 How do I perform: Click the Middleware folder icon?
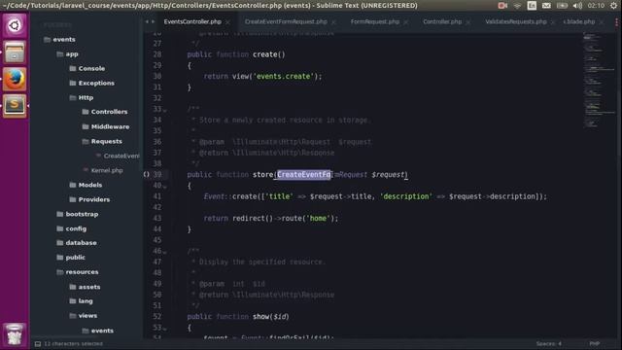tap(86, 126)
